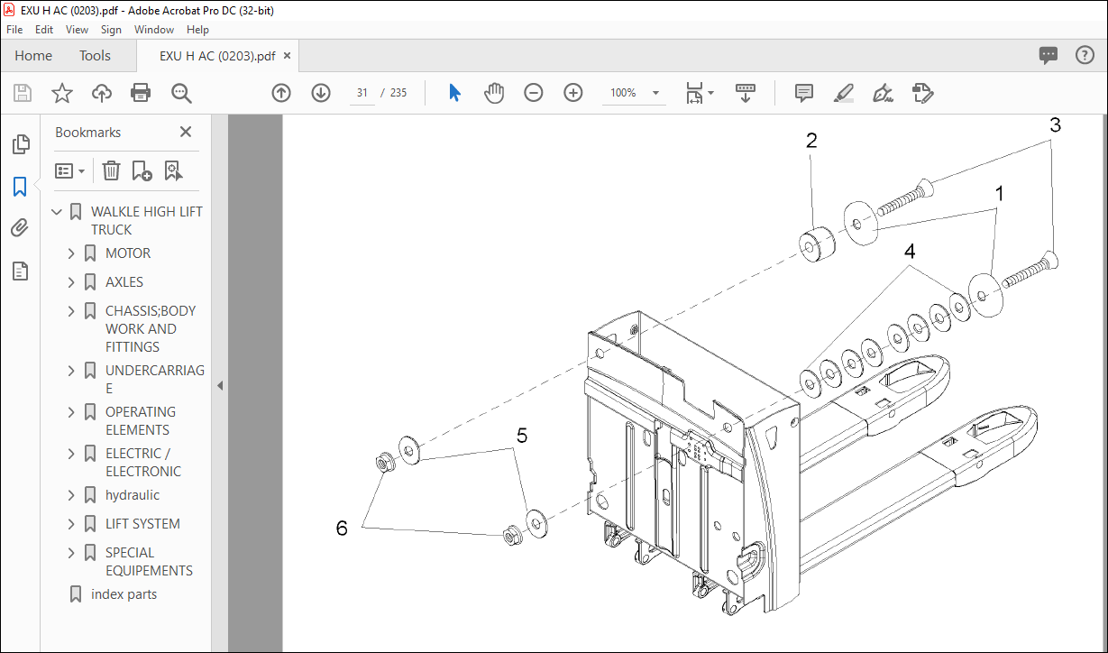This screenshot has width=1108, height=653.
Task: Open the sign document pen icon
Action: click(884, 93)
